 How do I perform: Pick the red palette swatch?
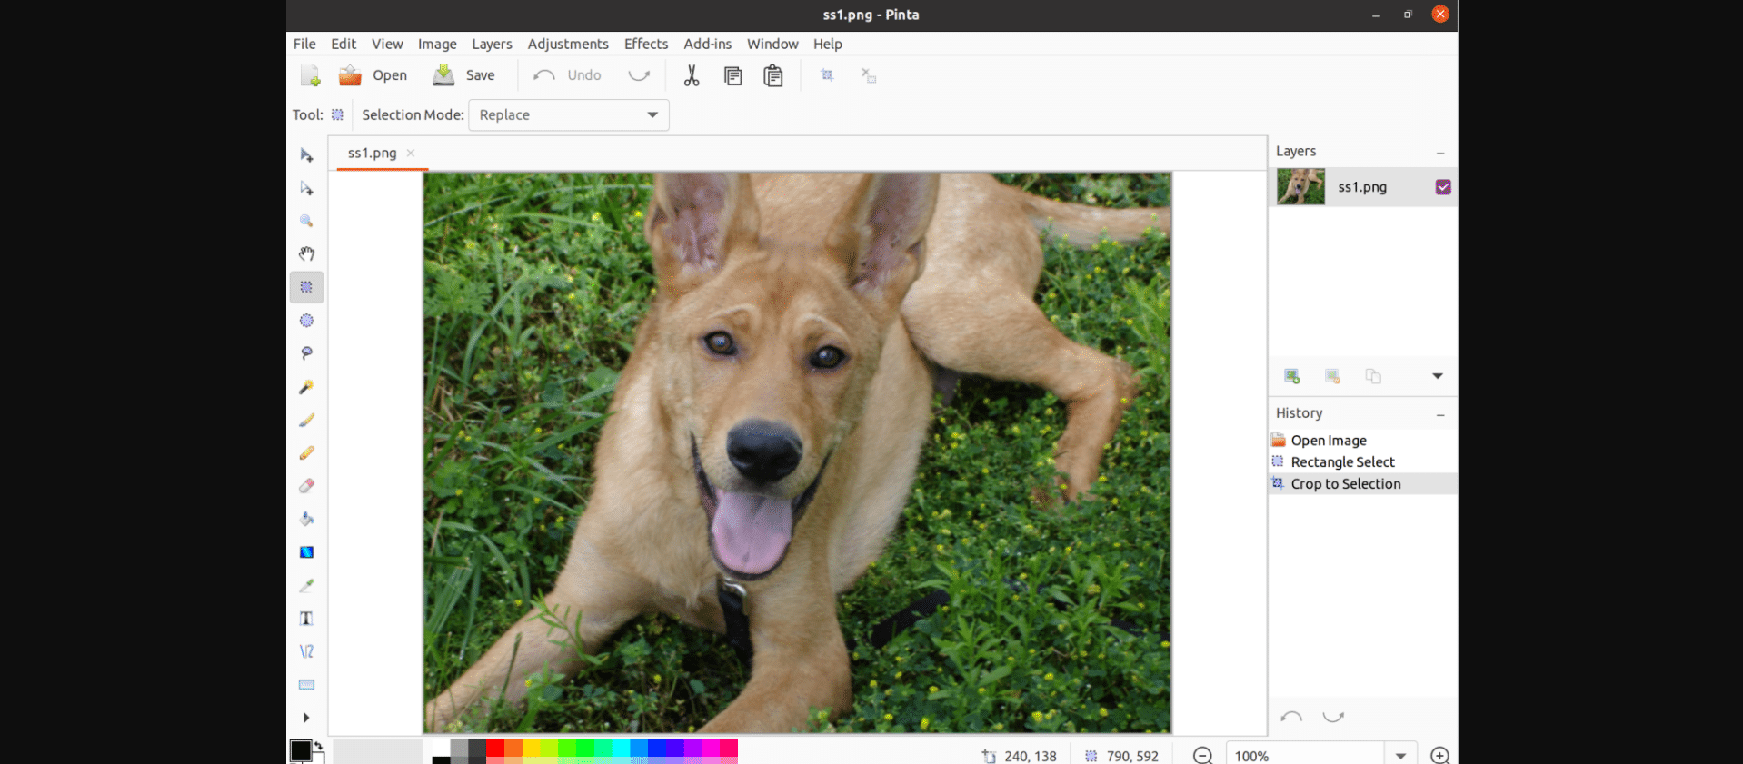coord(495,748)
